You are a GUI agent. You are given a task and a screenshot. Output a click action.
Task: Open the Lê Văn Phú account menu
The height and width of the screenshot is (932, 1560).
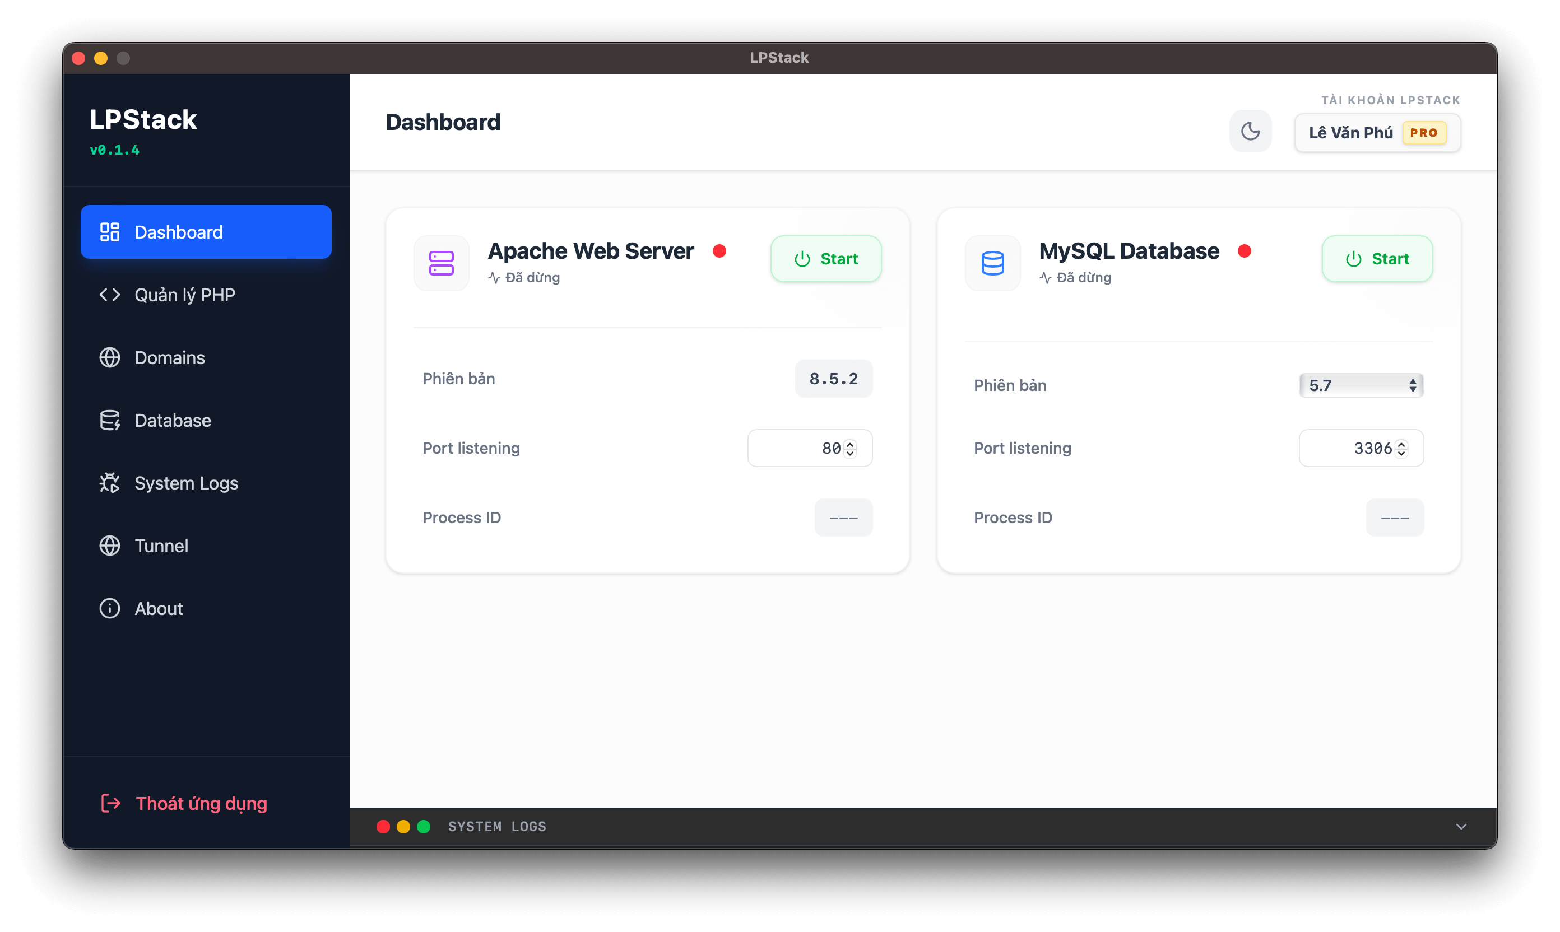(x=1351, y=133)
